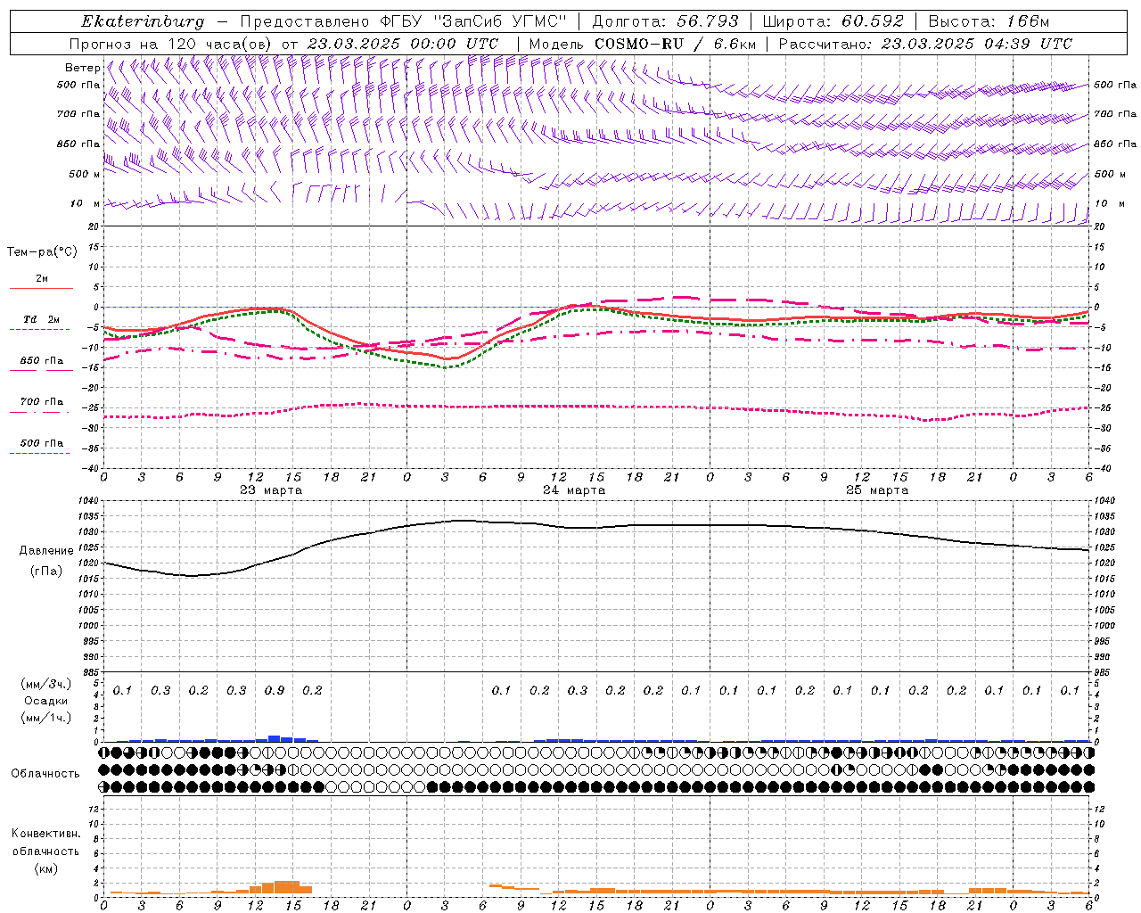1141x913 pixels.
Task: Click the '23 марта' date label
Action: 271,490
